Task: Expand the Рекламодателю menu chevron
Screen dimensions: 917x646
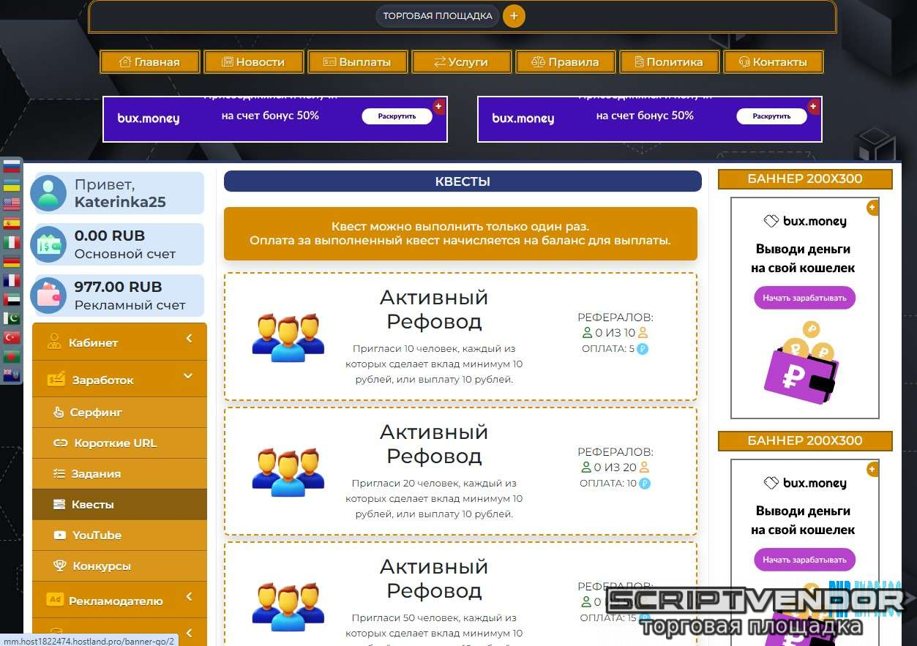Action: tap(189, 597)
